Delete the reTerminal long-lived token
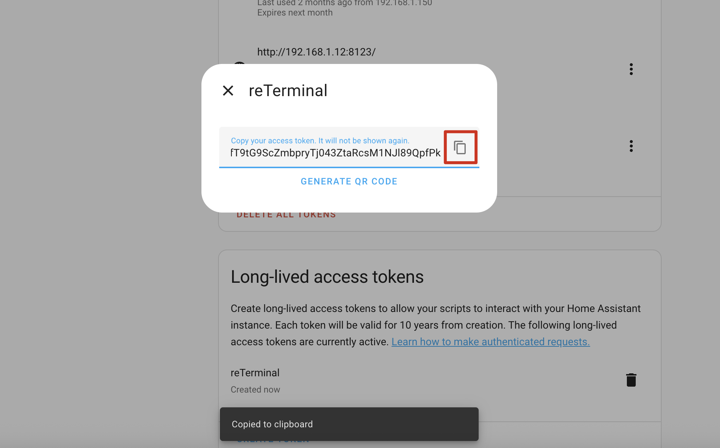Viewport: 720px width, 448px height. click(631, 380)
